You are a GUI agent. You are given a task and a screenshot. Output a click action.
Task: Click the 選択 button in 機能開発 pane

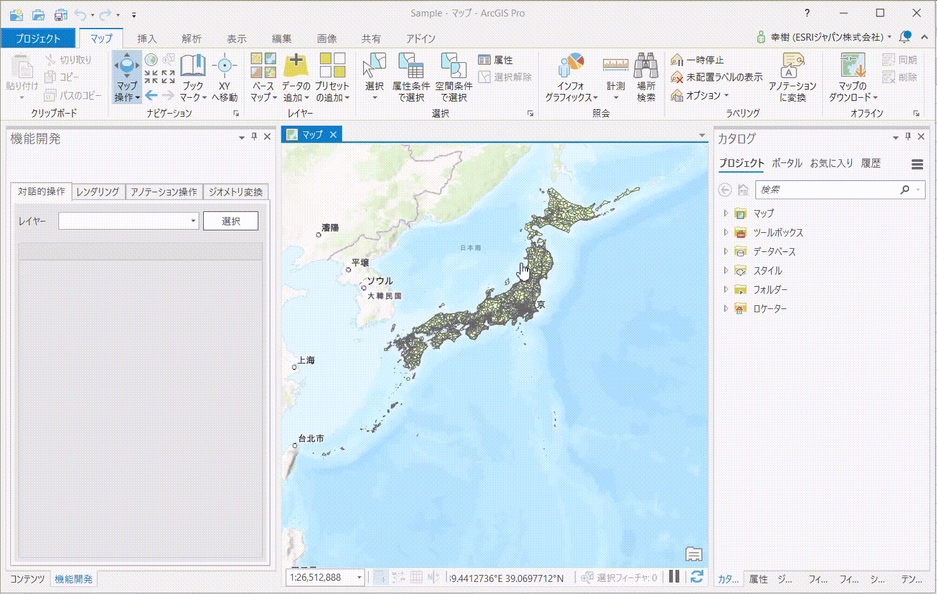(230, 221)
